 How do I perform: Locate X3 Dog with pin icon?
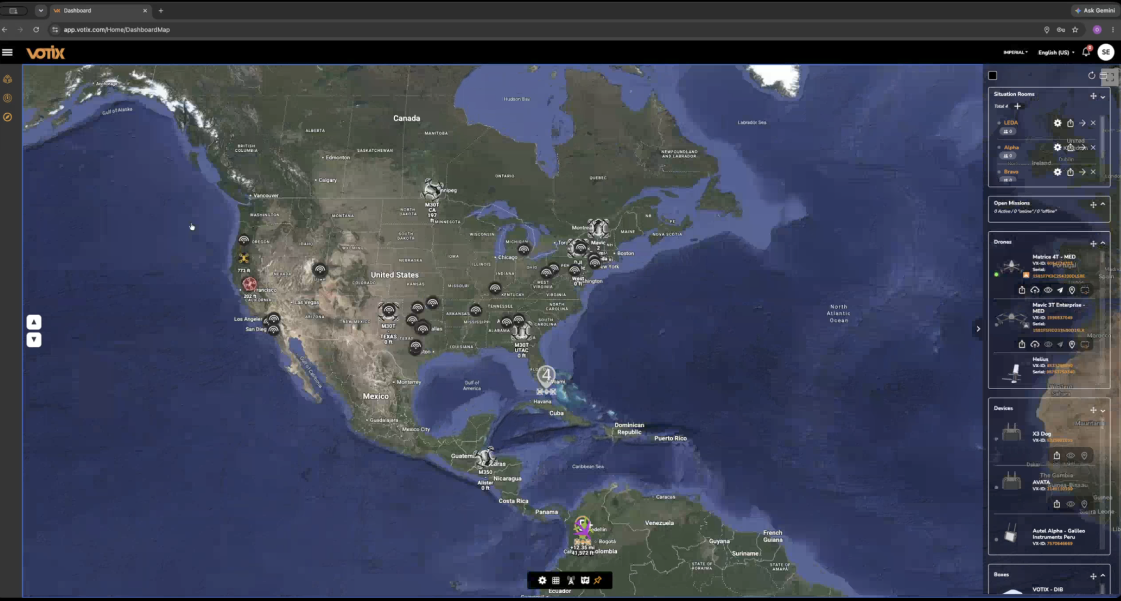pyautogui.click(x=1084, y=455)
